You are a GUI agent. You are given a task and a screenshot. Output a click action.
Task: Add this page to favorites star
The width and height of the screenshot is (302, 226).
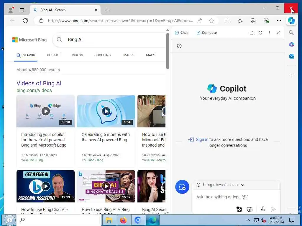211,21
